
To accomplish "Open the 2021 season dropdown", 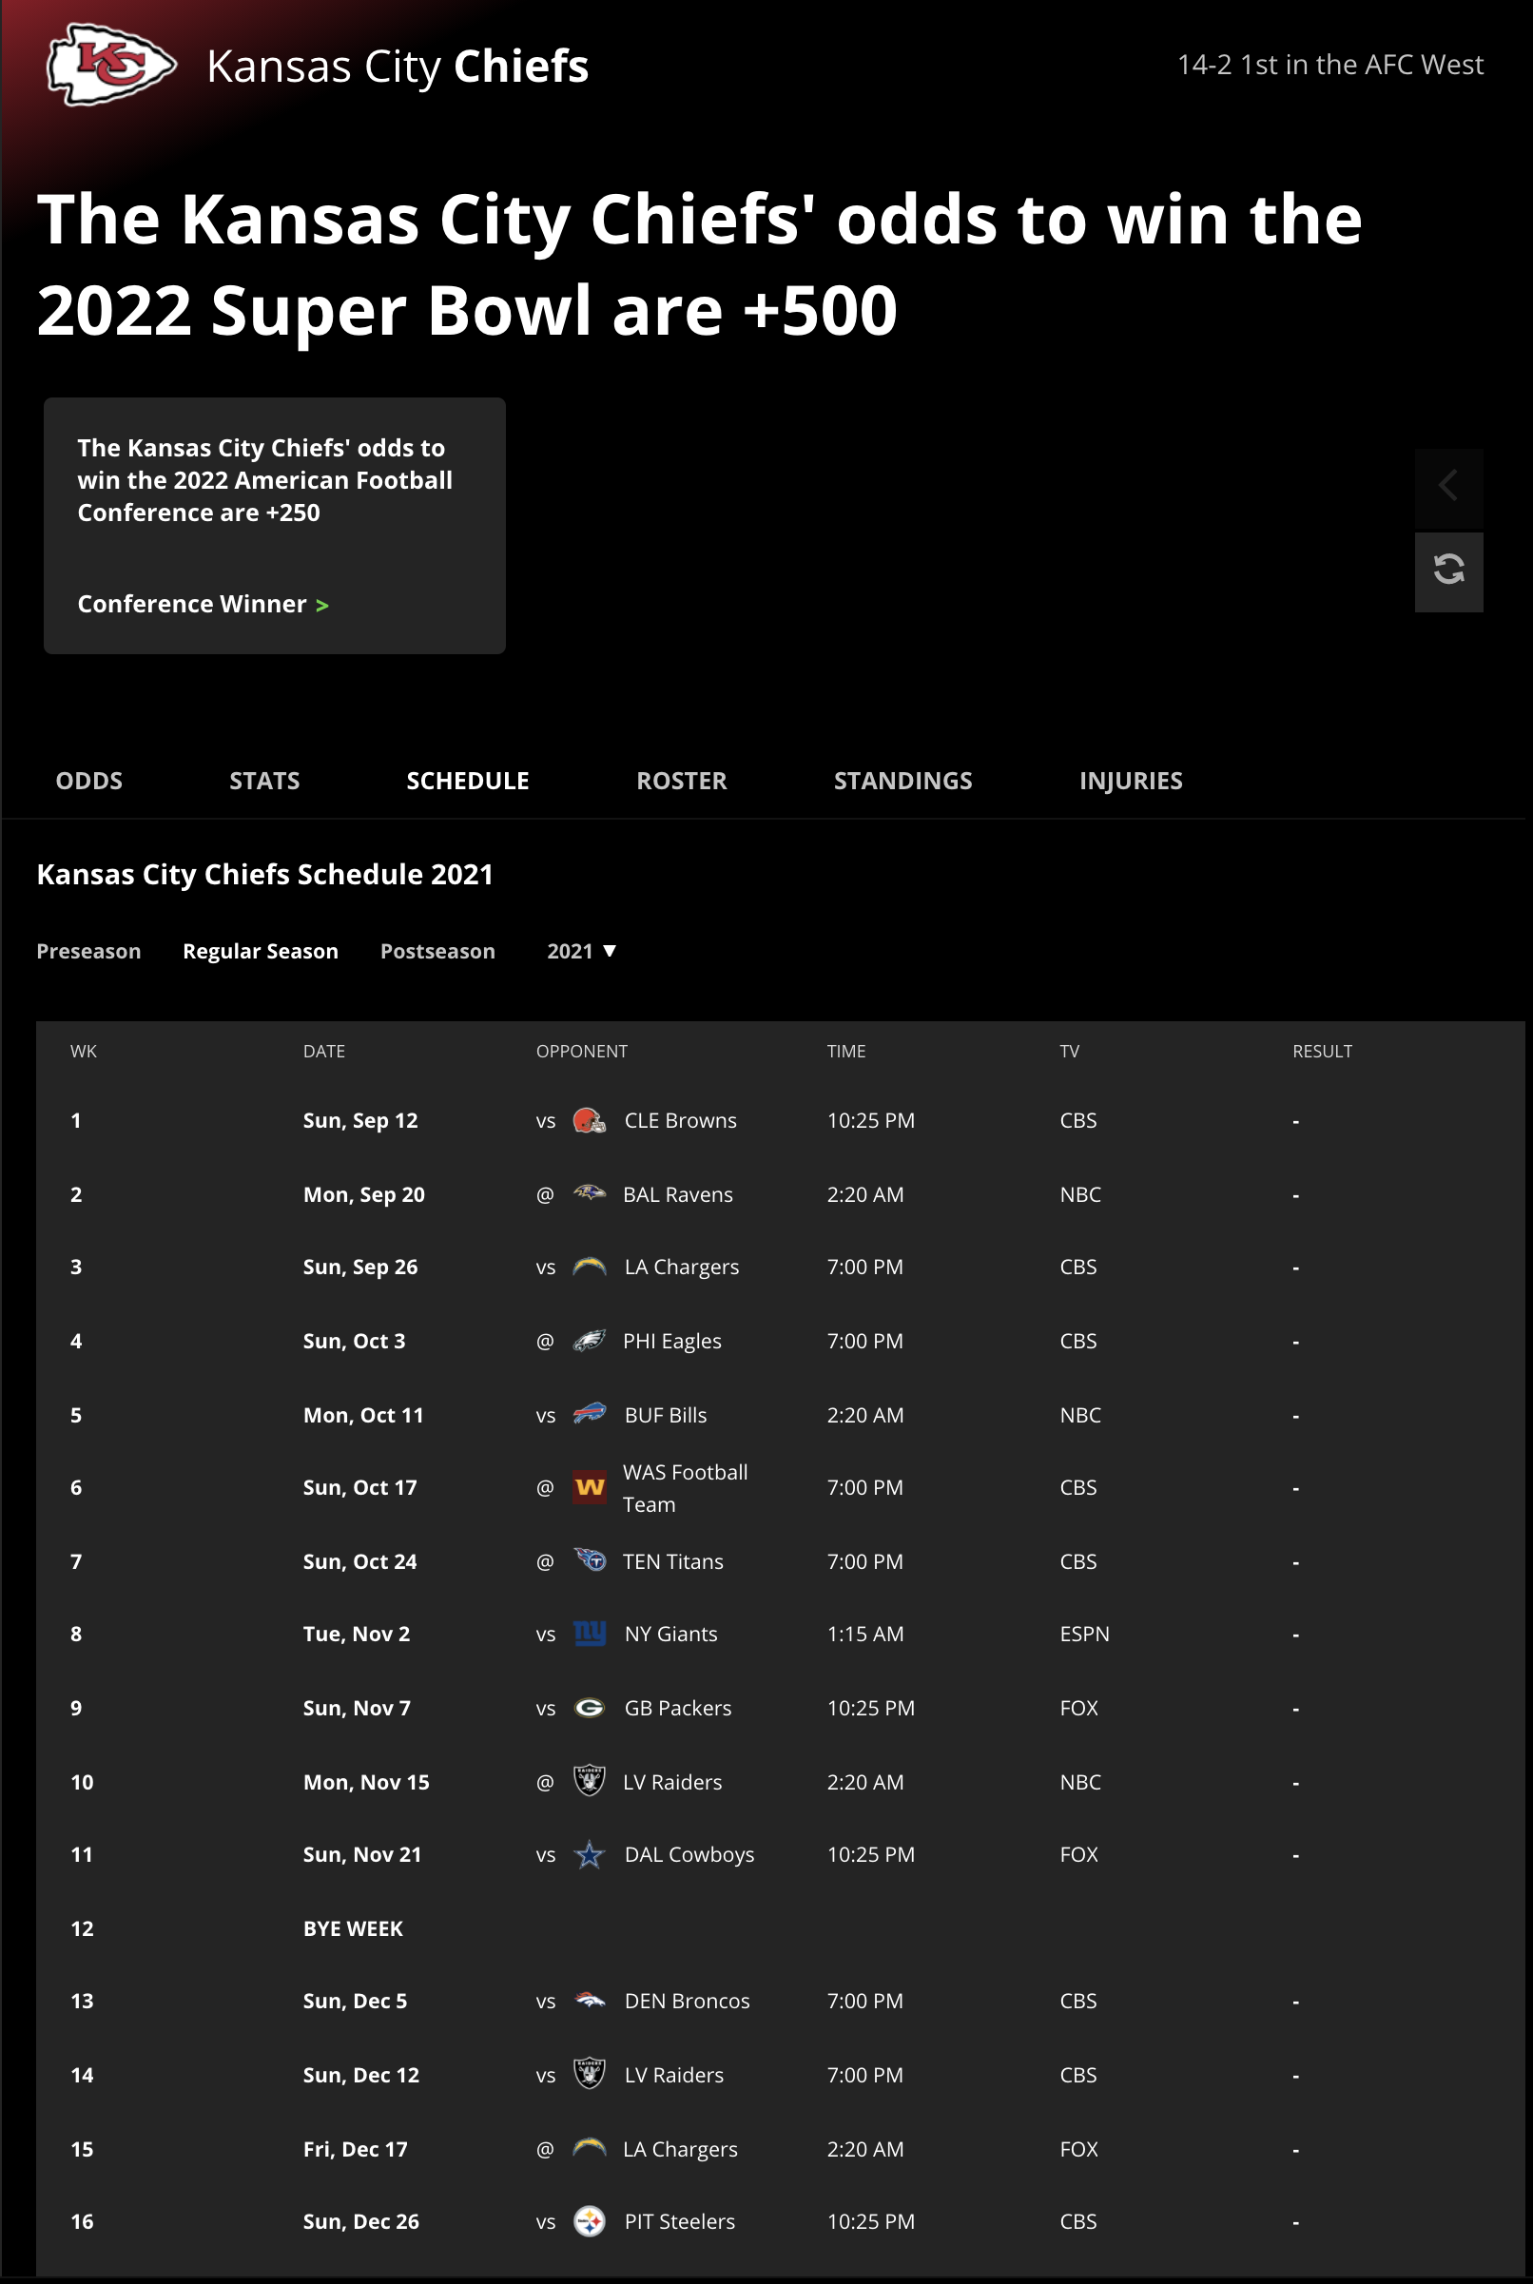I will coord(582,951).
